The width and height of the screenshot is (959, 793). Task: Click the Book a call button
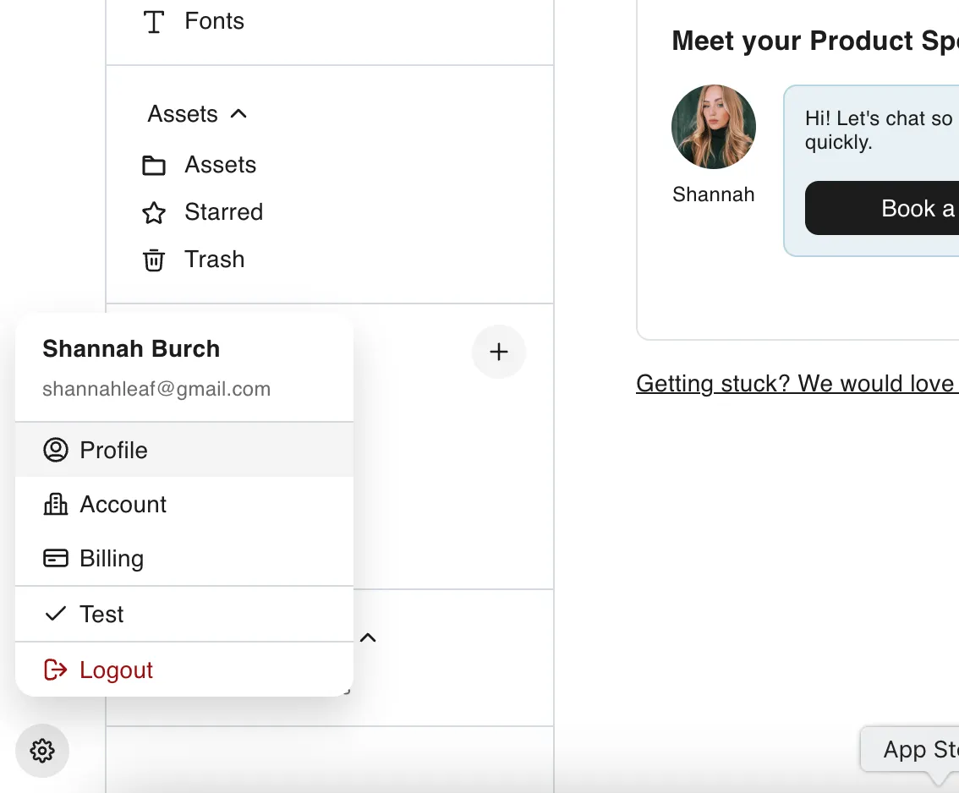click(882, 208)
